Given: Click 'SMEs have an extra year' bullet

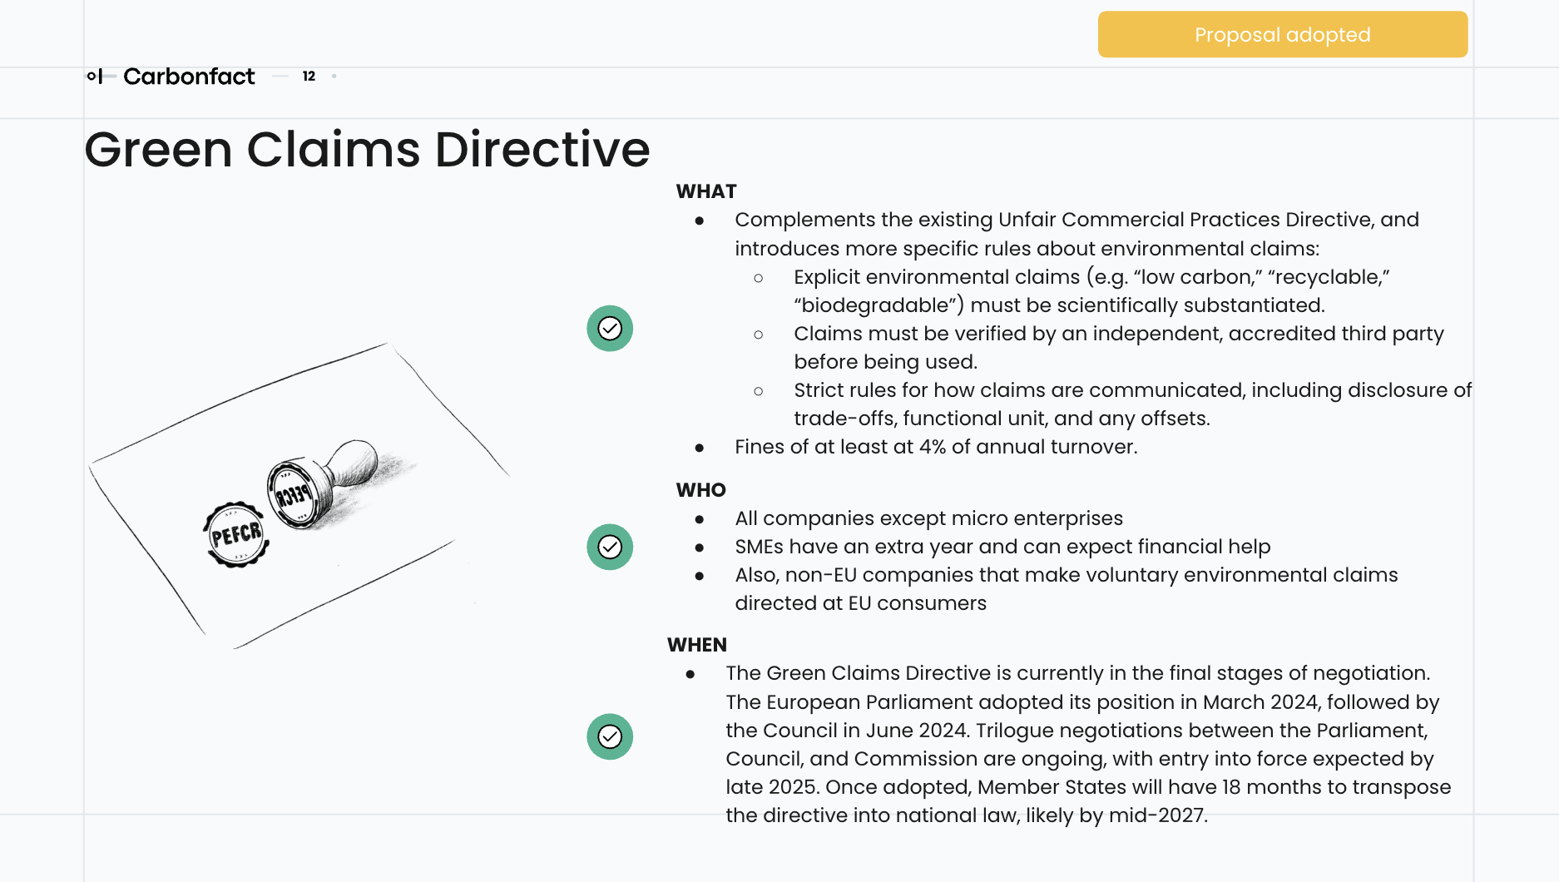Looking at the screenshot, I should click(x=1002, y=547).
